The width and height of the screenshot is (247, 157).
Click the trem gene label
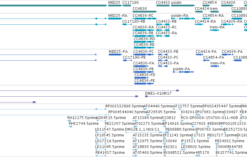tap(214, 8)
